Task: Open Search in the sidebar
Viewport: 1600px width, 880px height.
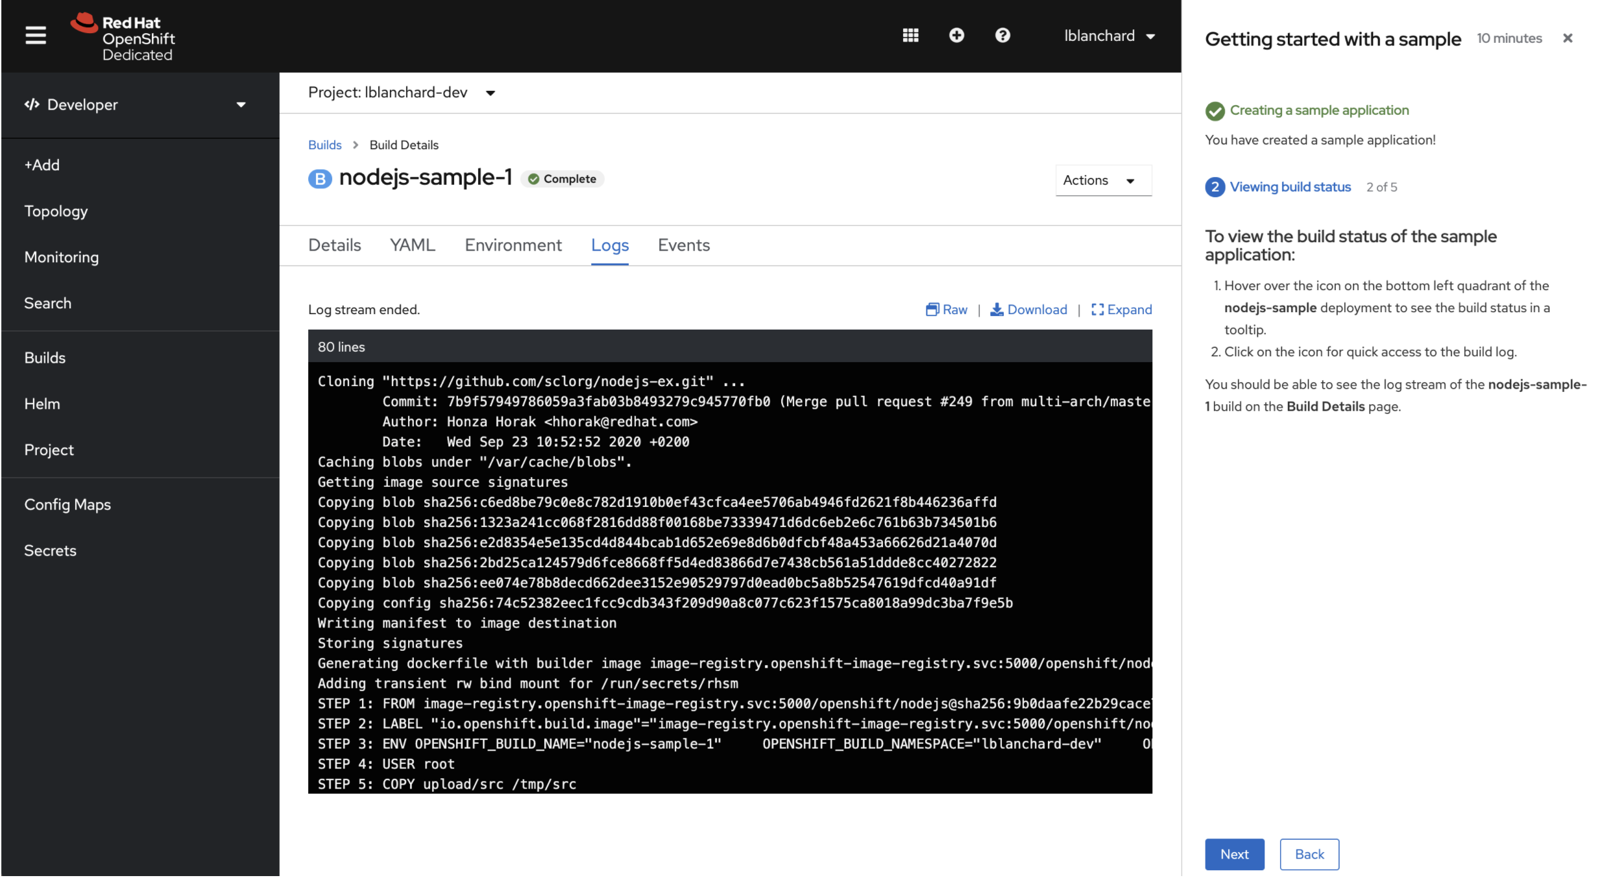Action: [x=47, y=303]
